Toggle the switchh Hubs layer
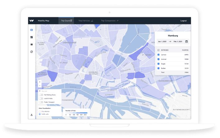Image resolution: width=220 pixels, height=138 pixels. click(41, 98)
